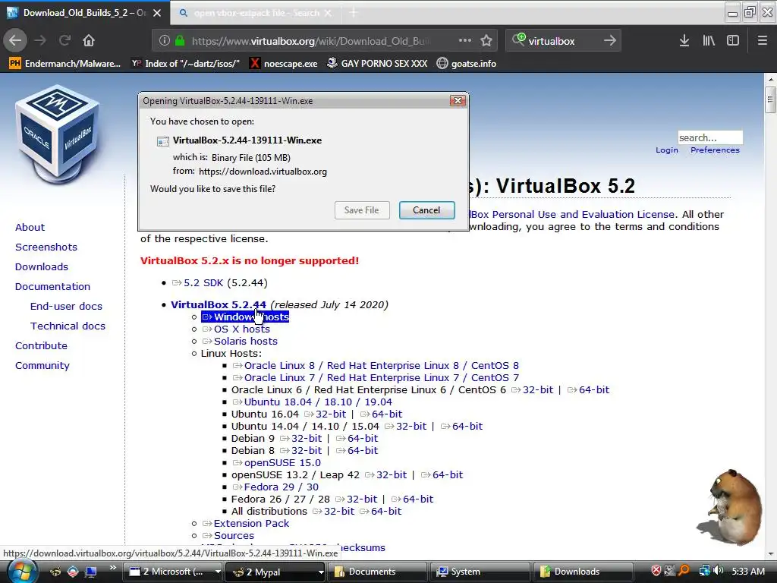This screenshot has height=583, width=777.
Task: Toggle the browser sidebar view
Action: tap(733, 41)
